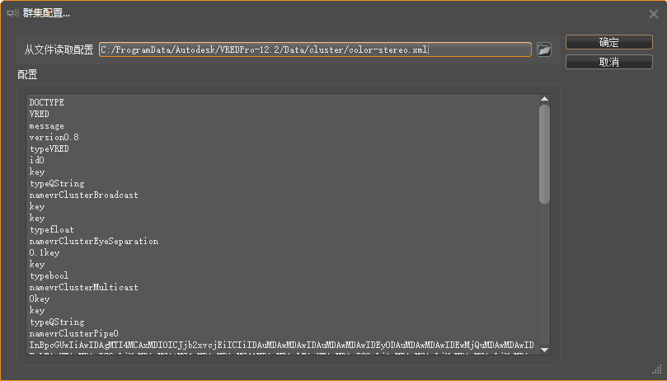Click the scrollbar up arrow
The width and height of the screenshot is (667, 381).
tap(544, 99)
